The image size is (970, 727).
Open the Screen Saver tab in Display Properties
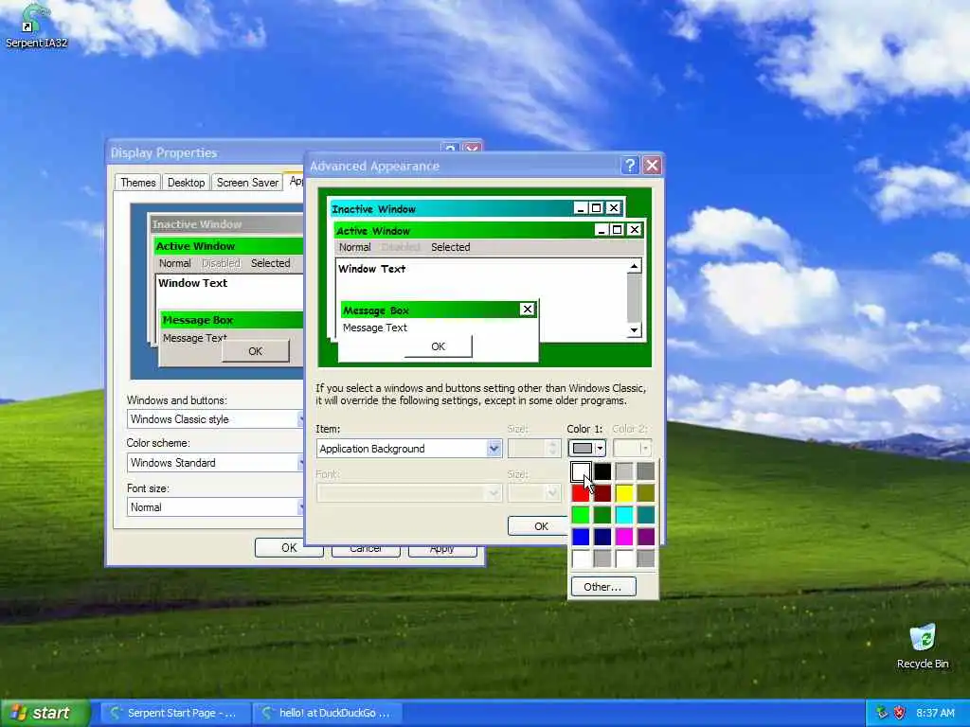pyautogui.click(x=247, y=183)
